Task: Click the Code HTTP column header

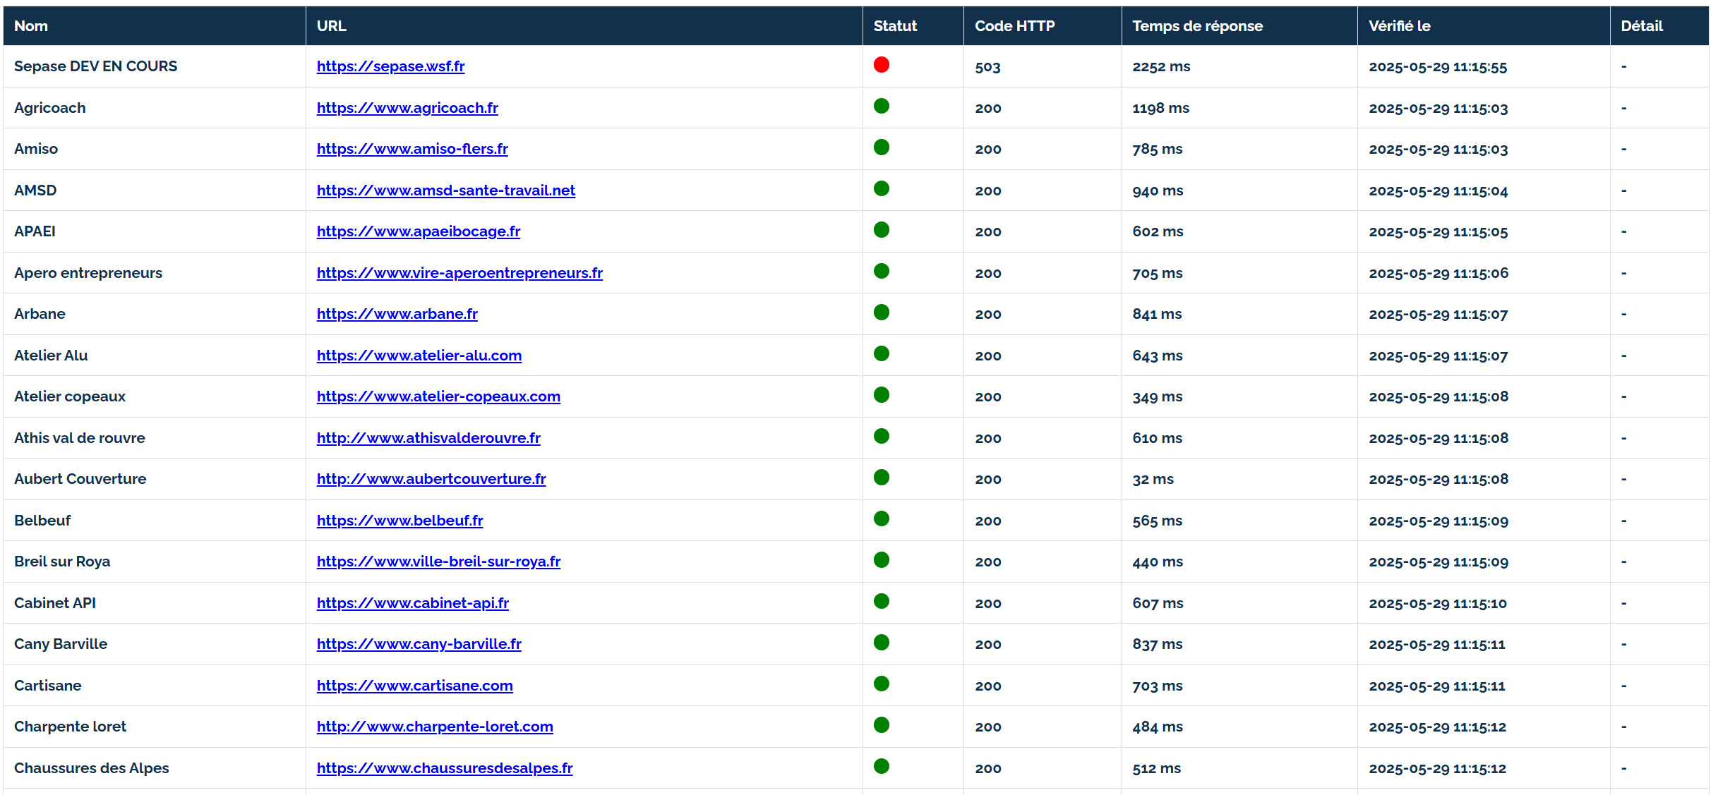Action: (x=1043, y=26)
